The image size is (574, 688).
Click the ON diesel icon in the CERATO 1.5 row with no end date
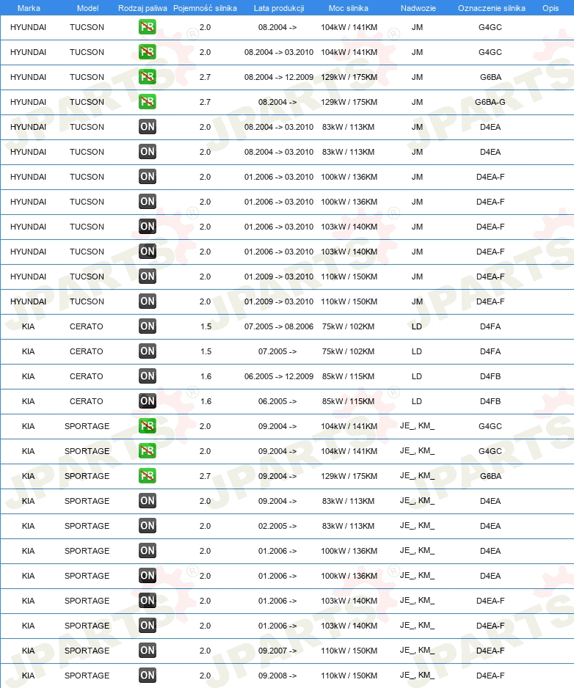[147, 351]
